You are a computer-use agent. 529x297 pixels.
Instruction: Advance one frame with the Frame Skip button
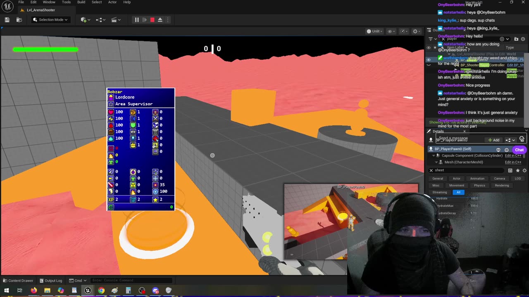pos(144,20)
